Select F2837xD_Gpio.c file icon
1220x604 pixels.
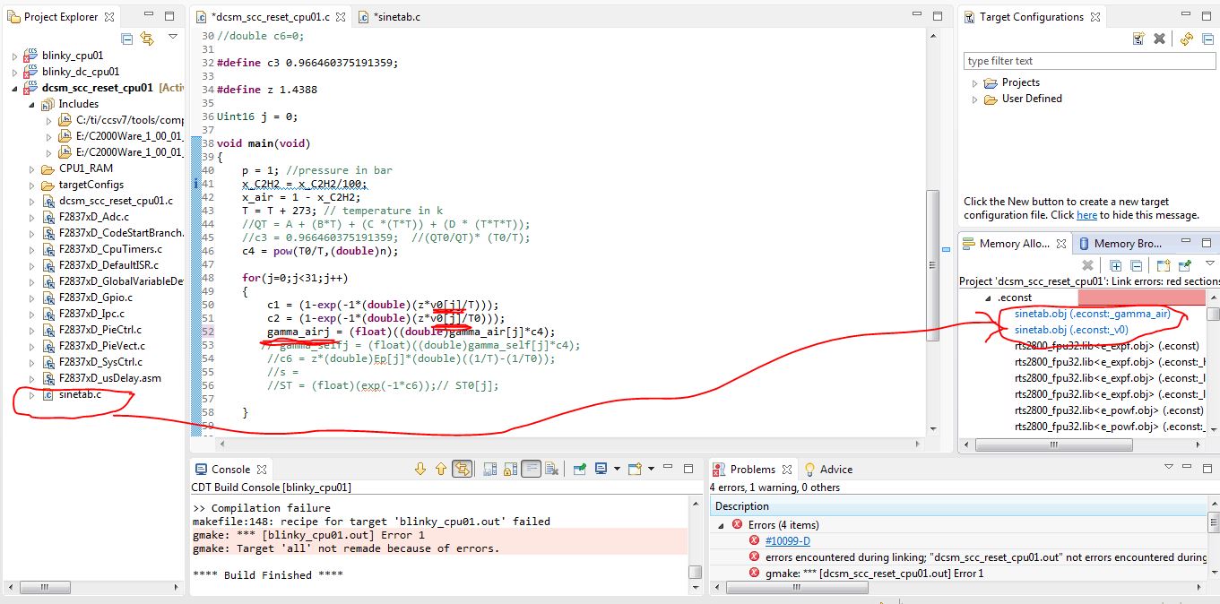click(x=48, y=298)
